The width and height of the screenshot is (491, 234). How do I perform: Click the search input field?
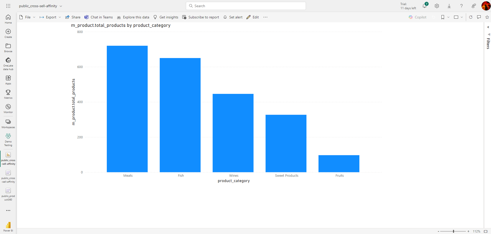point(246,6)
